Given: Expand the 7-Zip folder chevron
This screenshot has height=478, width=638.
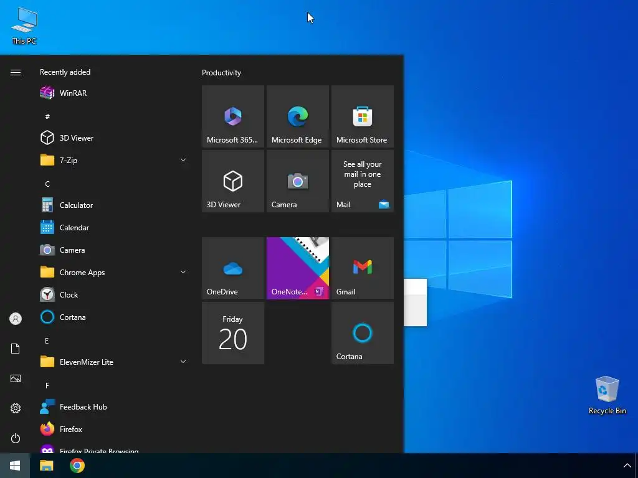Looking at the screenshot, I should point(183,160).
